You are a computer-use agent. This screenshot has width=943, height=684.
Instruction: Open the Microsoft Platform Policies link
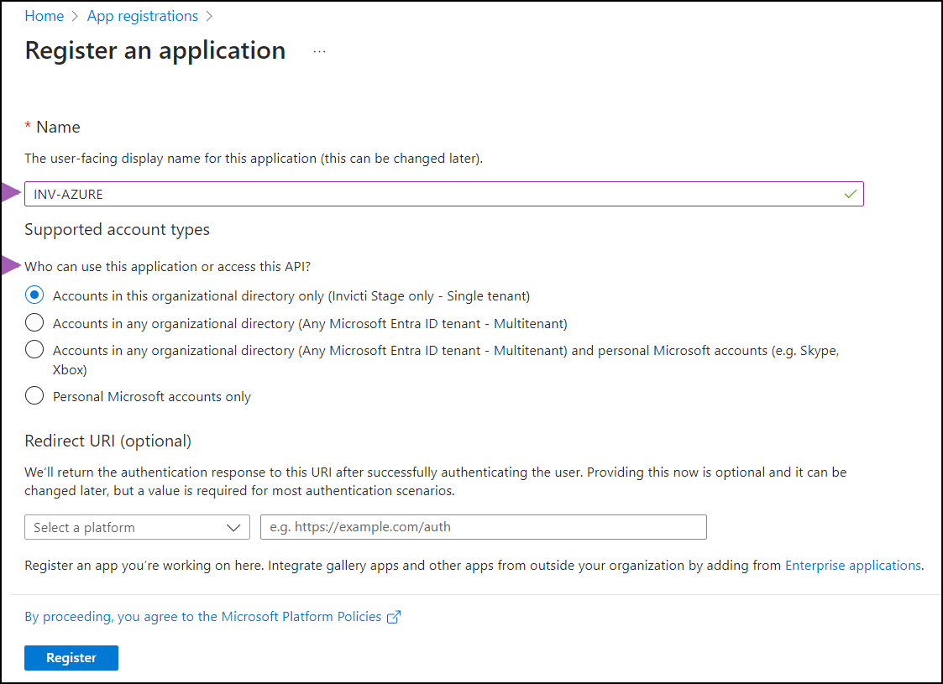203,617
